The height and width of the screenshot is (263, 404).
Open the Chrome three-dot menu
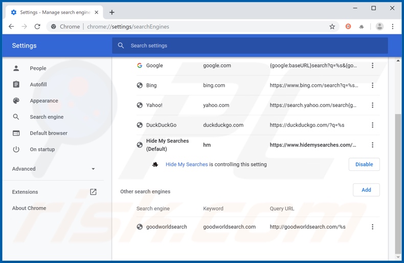392,26
